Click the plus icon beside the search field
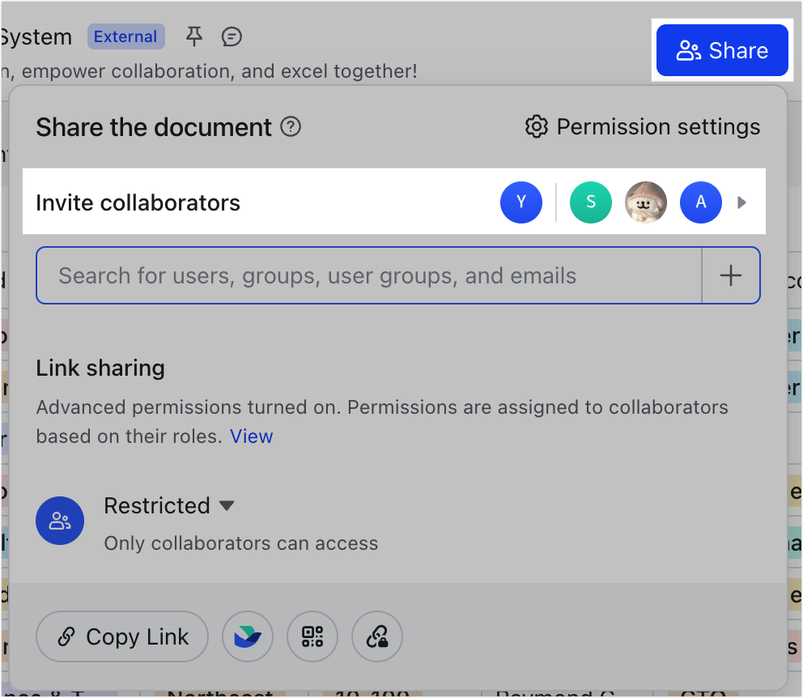Image resolution: width=803 pixels, height=698 pixels. click(x=730, y=275)
